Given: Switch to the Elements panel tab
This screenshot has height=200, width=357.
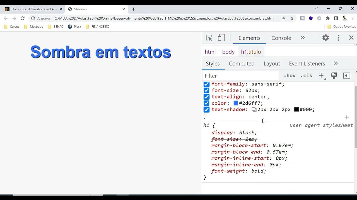Looking at the screenshot, I should pyautogui.click(x=249, y=38).
